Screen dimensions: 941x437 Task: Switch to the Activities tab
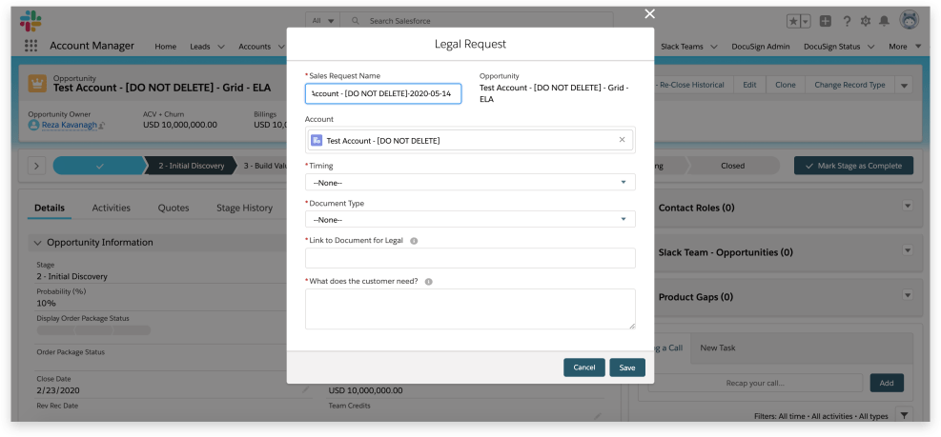tap(111, 208)
